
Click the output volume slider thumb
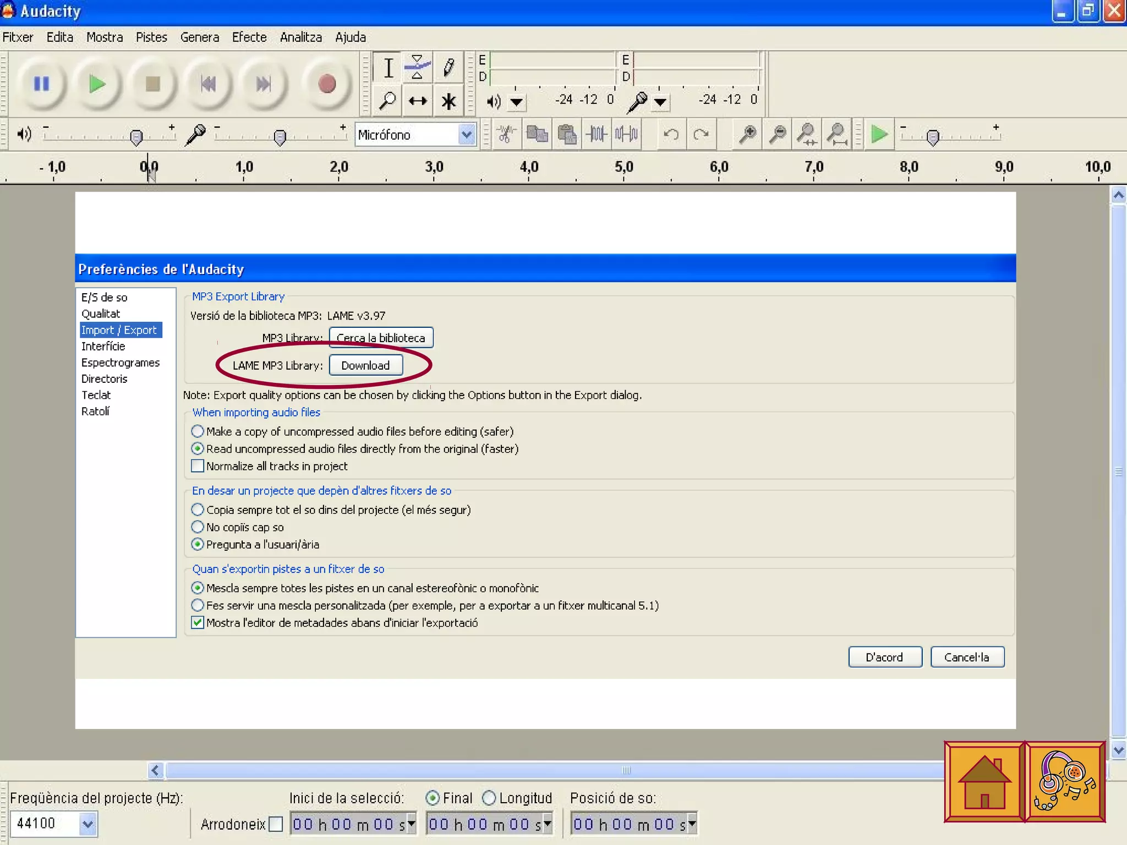136,137
